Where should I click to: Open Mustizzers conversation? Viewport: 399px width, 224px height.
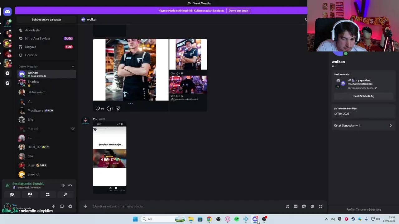click(47, 110)
